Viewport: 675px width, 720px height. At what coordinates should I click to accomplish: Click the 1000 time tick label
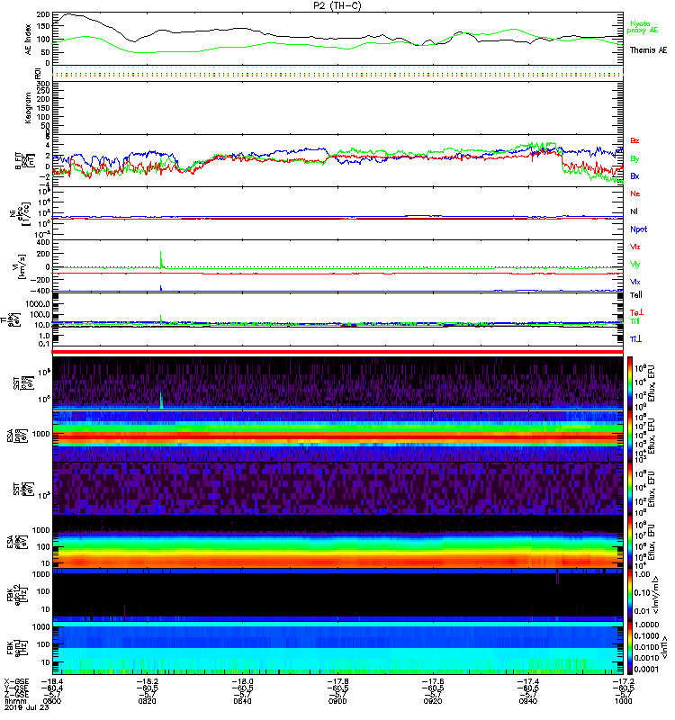[623, 701]
